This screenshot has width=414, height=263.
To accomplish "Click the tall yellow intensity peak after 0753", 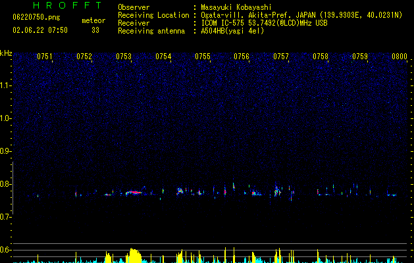I will (x=134, y=255).
